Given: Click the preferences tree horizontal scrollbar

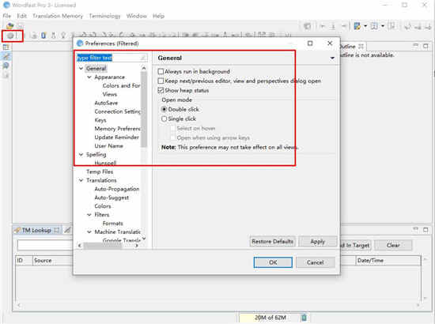Looking at the screenshot, I should click(108, 246).
